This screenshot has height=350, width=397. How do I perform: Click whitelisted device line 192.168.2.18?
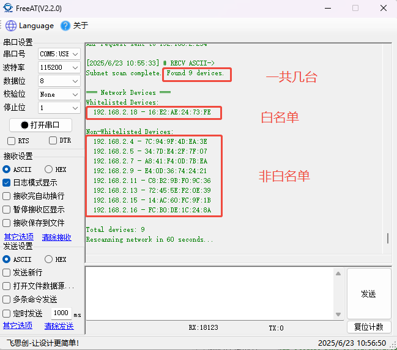[152, 112]
